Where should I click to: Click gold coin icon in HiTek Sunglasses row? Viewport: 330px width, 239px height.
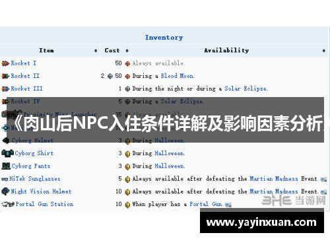click(127, 180)
